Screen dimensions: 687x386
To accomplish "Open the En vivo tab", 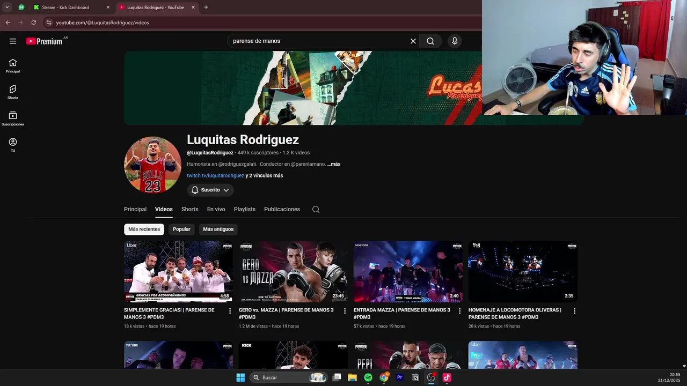I will pos(216,209).
